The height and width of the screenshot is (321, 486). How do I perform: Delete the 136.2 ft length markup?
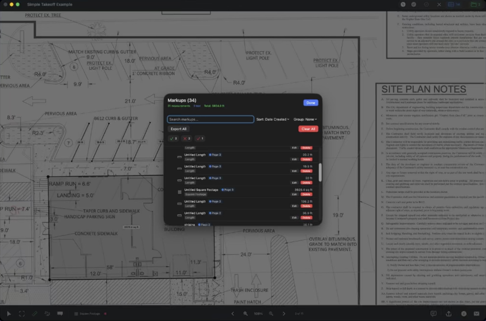click(x=306, y=206)
